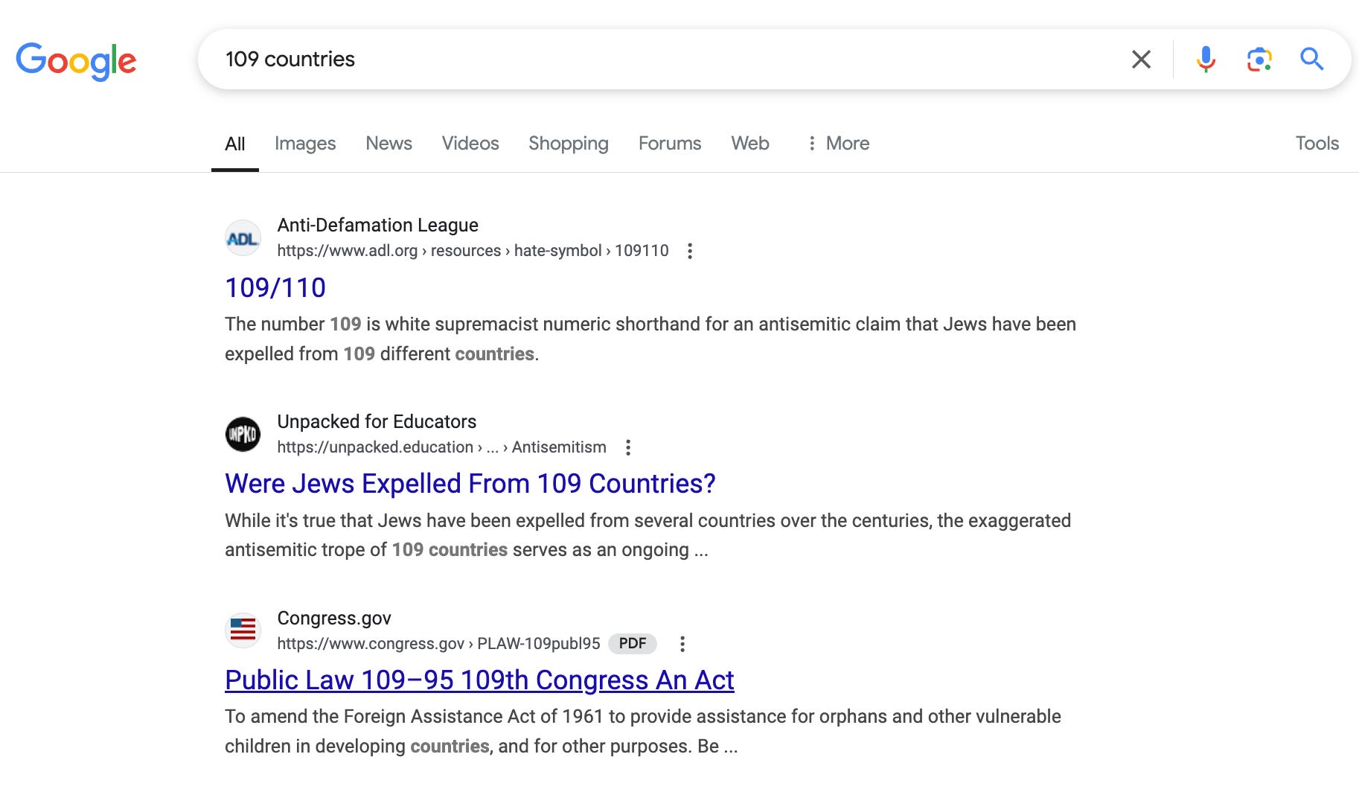The height and width of the screenshot is (792, 1359).
Task: Switch to the Forums tab
Action: click(x=670, y=143)
